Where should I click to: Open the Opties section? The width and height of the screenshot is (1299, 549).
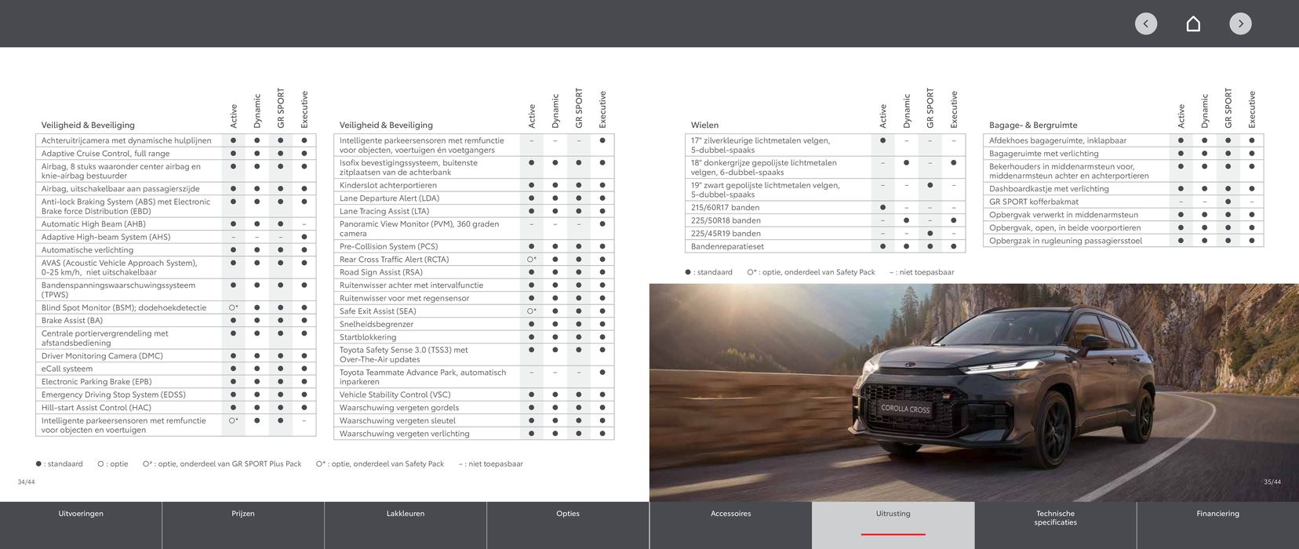point(568,514)
